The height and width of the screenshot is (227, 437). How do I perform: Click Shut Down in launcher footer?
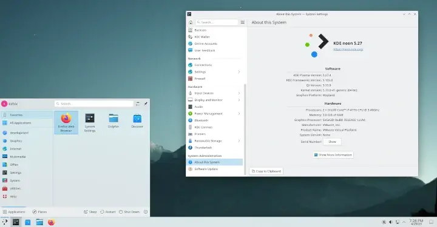129,212
